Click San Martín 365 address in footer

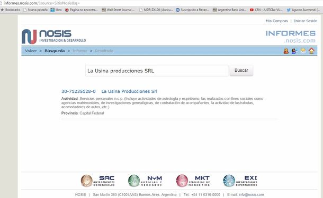(134, 194)
